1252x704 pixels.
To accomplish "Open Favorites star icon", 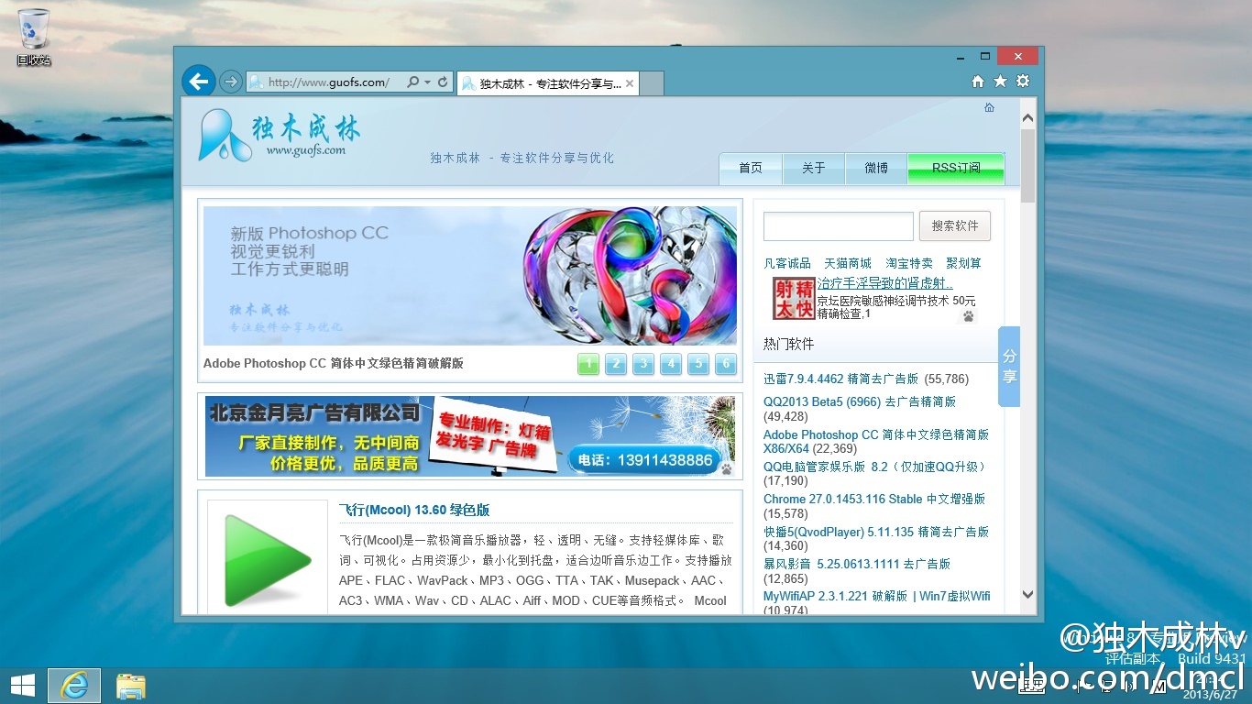I will tap(1000, 81).
